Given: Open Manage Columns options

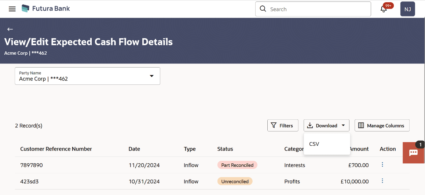Looking at the screenshot, I should pyautogui.click(x=382, y=126).
